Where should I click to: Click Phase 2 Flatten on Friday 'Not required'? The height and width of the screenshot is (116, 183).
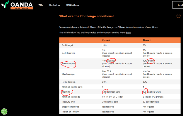[148, 112]
